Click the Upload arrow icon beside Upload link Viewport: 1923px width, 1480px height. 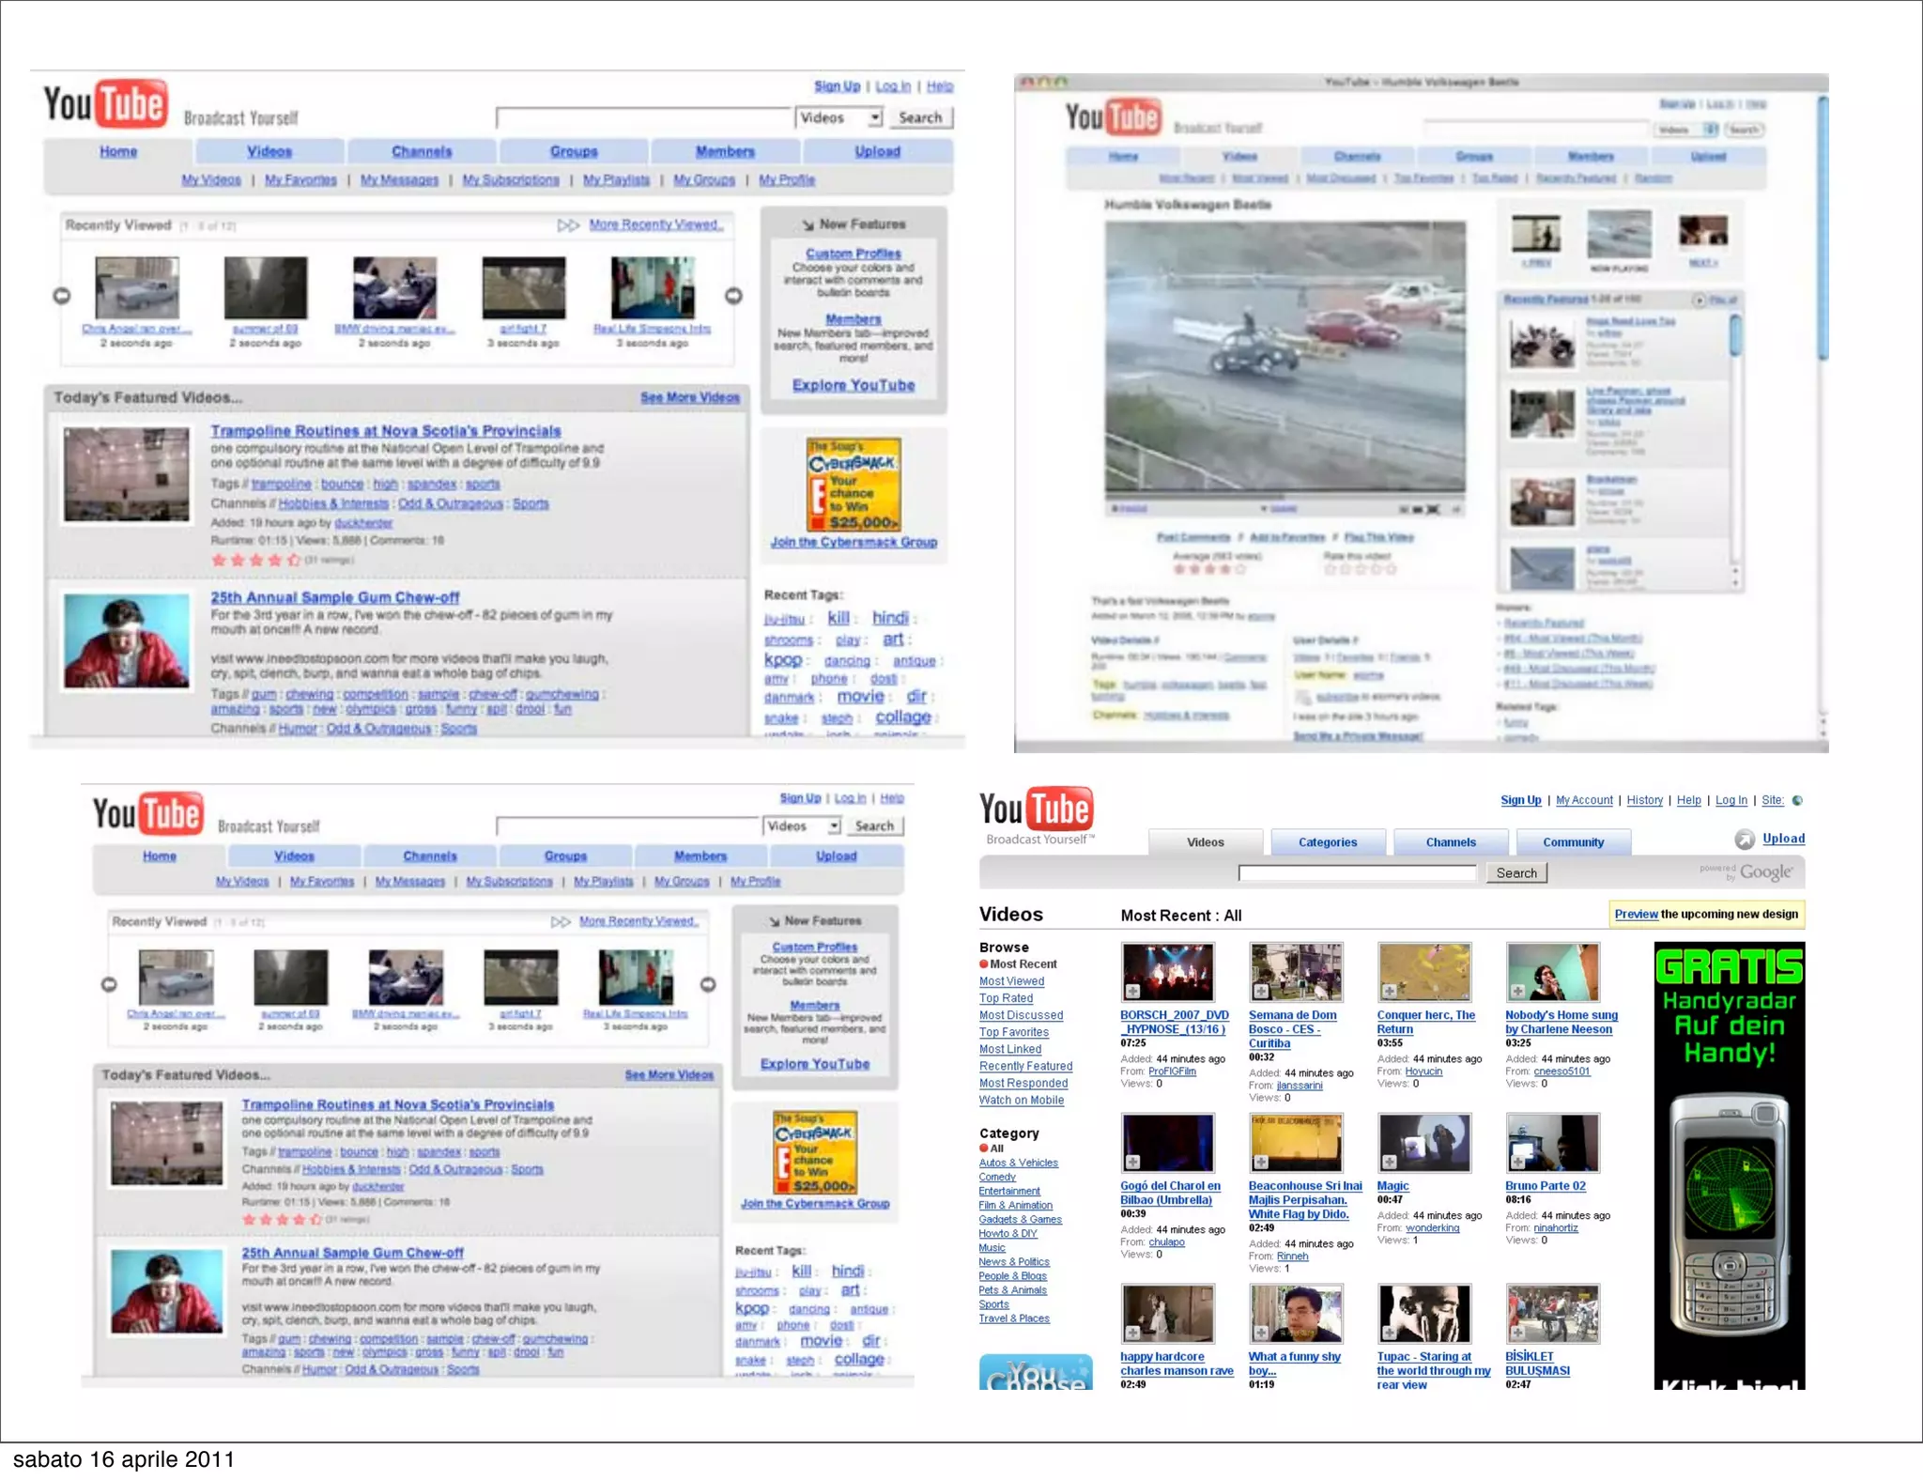1744,840
